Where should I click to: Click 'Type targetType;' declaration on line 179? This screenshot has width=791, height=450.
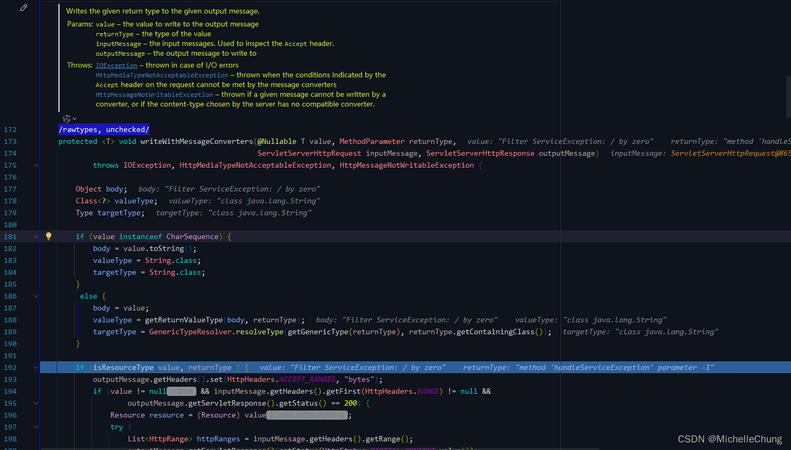110,213
